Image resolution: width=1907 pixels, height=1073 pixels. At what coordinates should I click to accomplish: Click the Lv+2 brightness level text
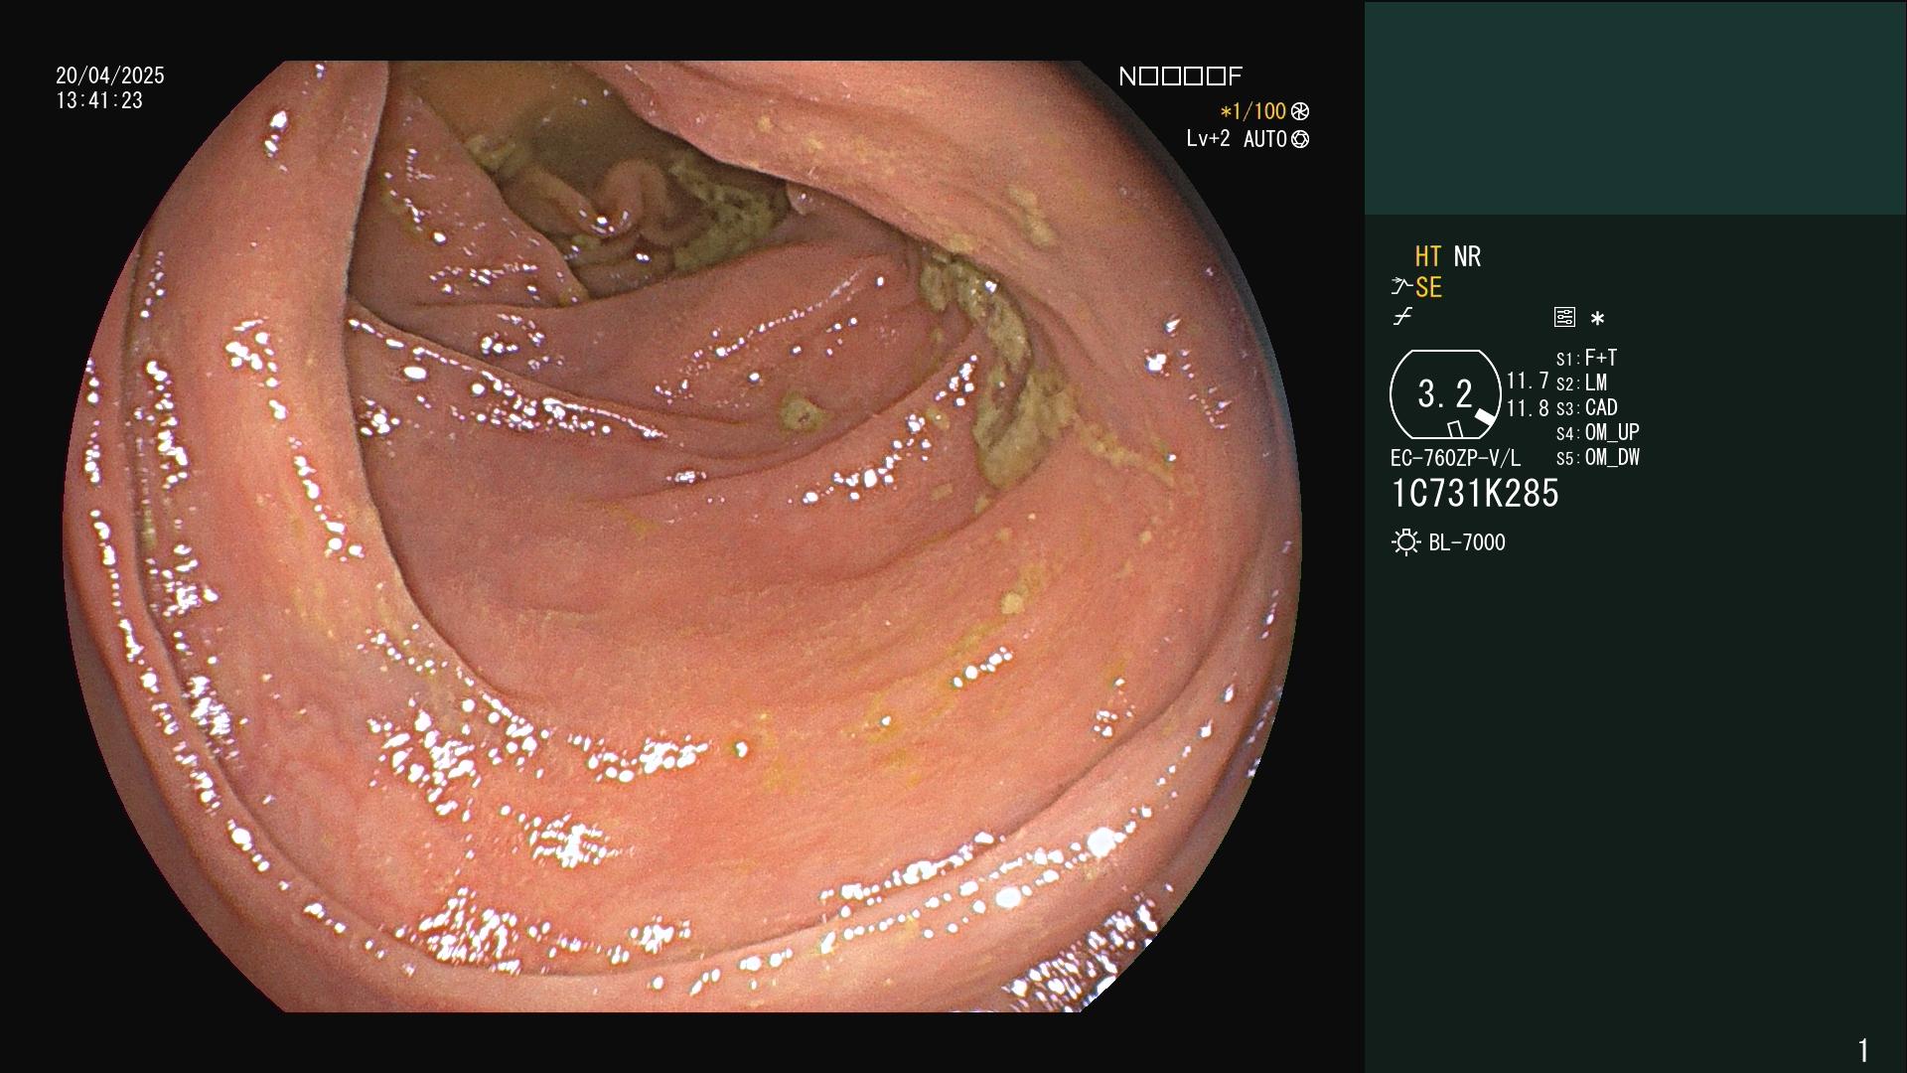pyautogui.click(x=1208, y=139)
